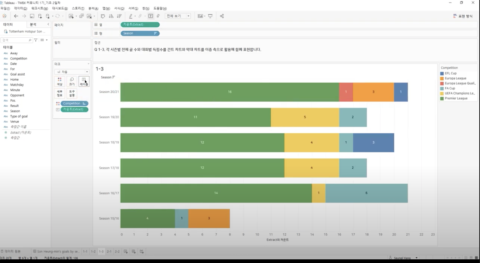The height and width of the screenshot is (263, 480).
Task: Open the 전체 보기 fit dropdown
Action: pos(178,16)
